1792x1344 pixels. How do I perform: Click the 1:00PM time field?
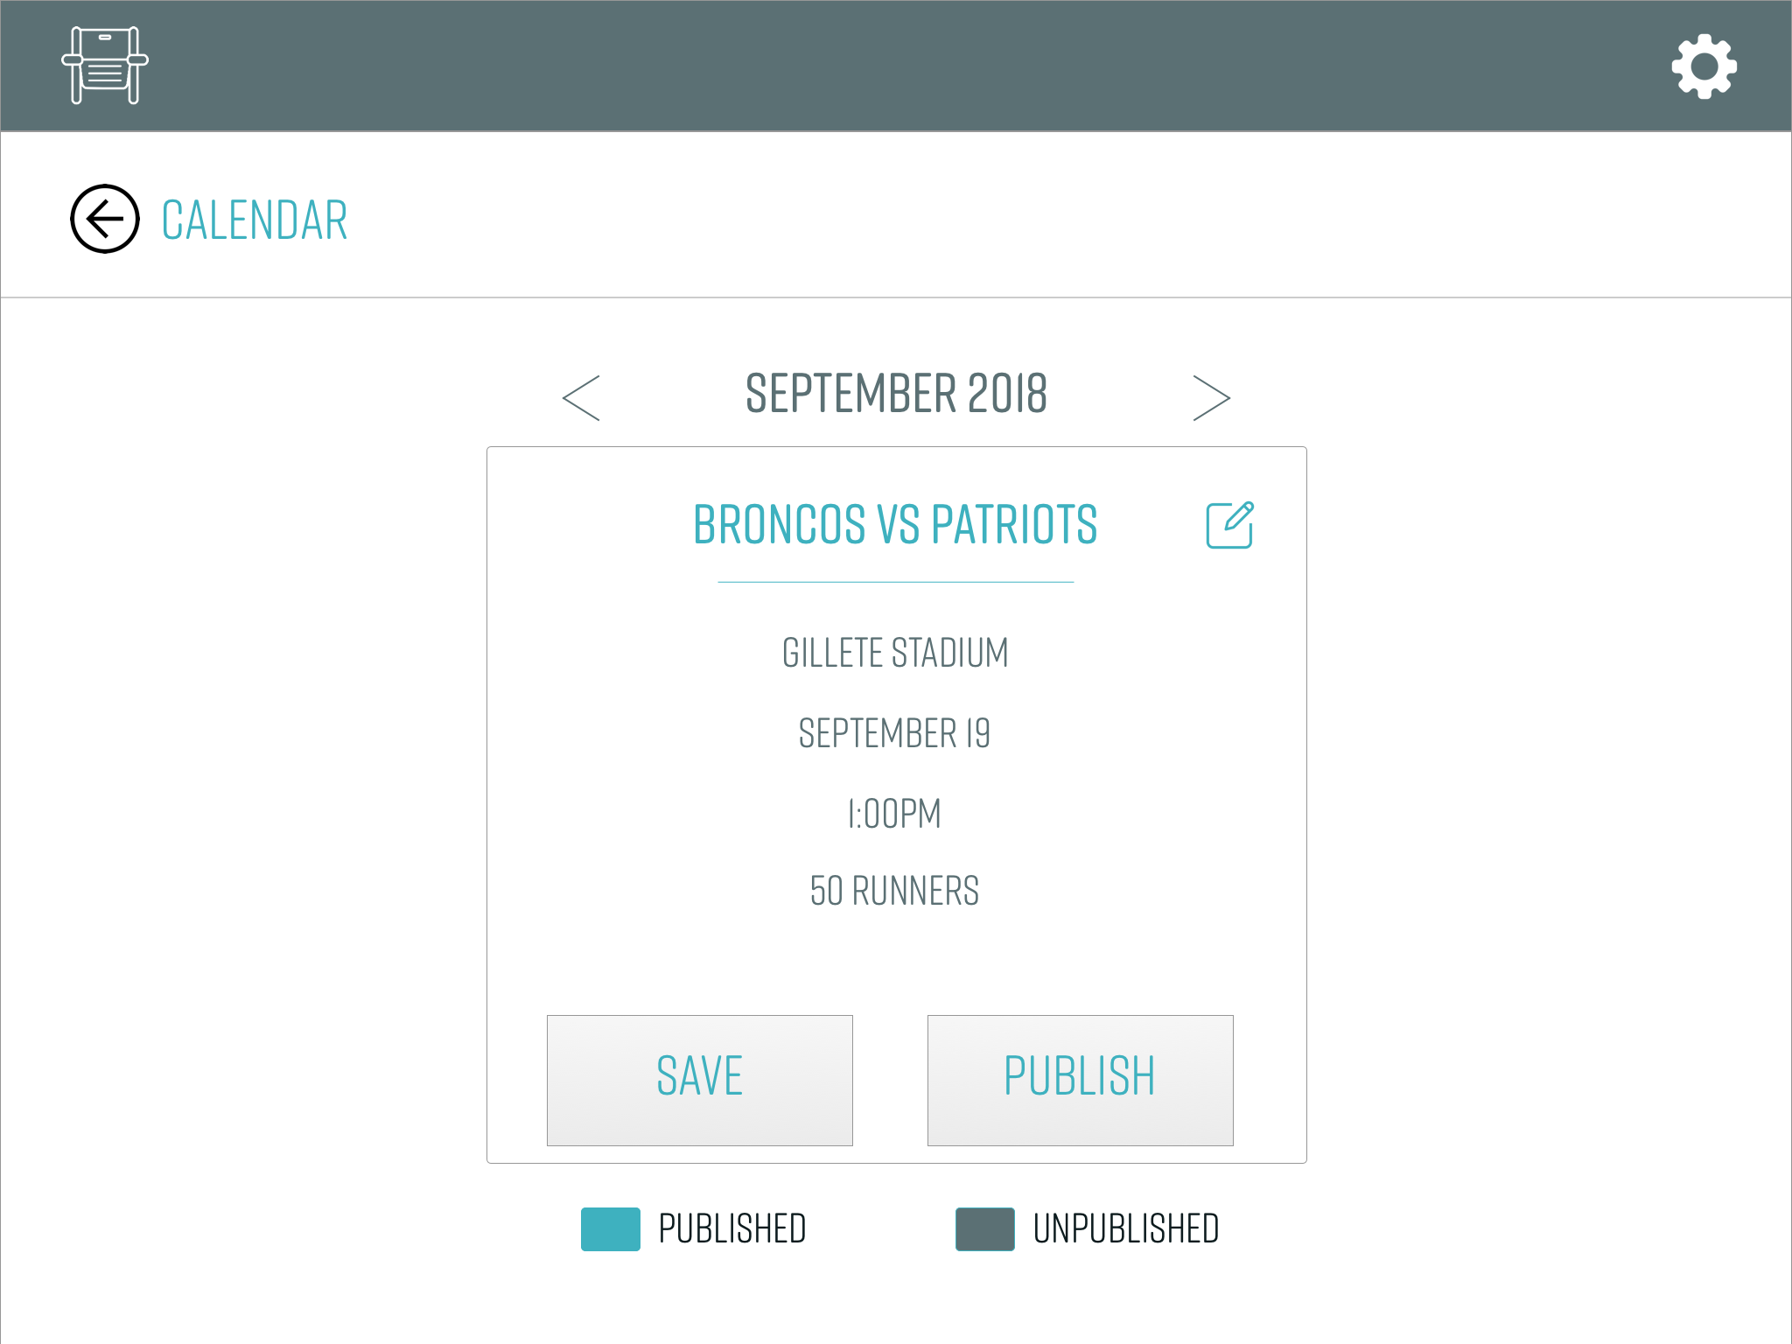(x=894, y=814)
